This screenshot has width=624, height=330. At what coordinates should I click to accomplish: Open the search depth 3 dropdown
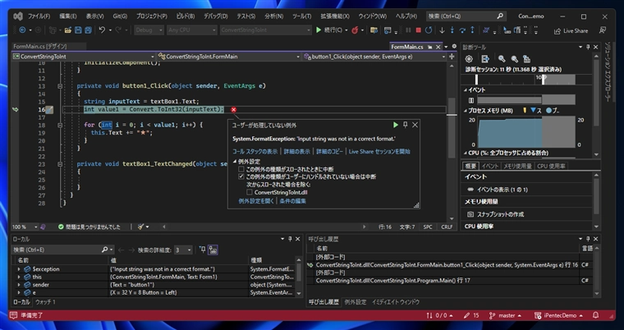183,250
